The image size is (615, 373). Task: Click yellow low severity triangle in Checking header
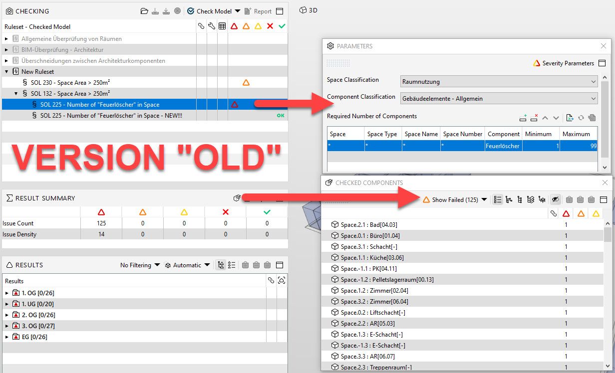pos(258,26)
